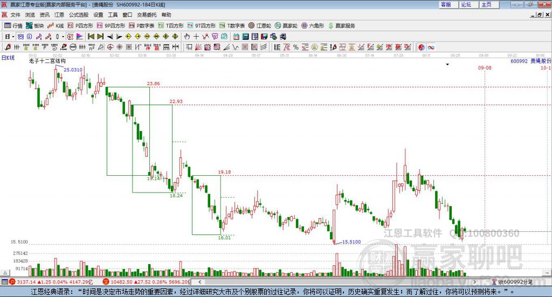
Task: Select the hand pan tool icon
Action: coord(187,37)
